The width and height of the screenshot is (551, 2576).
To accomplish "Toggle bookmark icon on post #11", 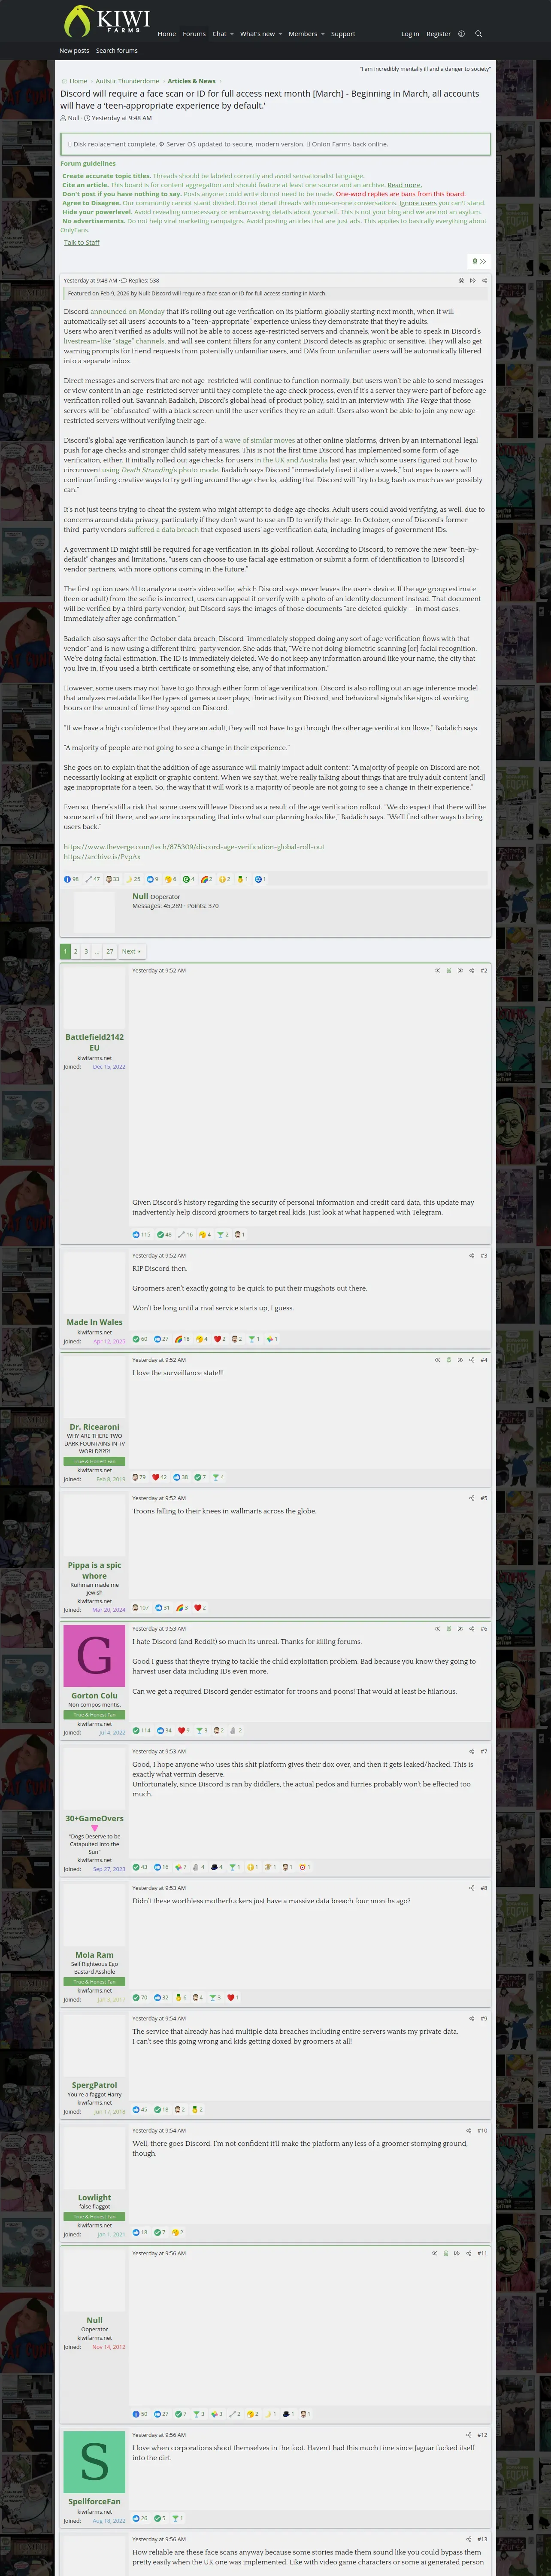I will [x=445, y=2253].
